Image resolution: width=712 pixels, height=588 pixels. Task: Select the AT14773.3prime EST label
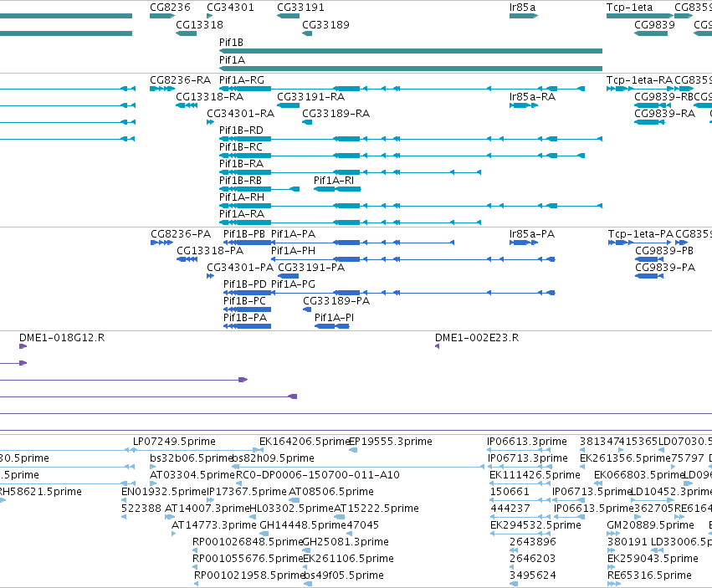tap(213, 525)
